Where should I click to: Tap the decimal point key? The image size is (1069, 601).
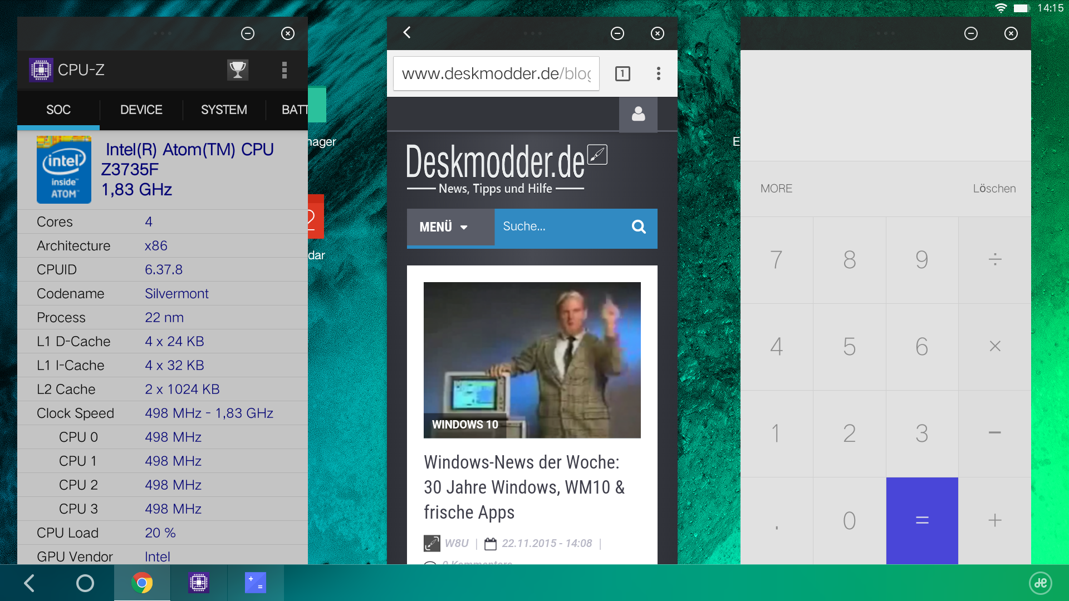tap(776, 521)
